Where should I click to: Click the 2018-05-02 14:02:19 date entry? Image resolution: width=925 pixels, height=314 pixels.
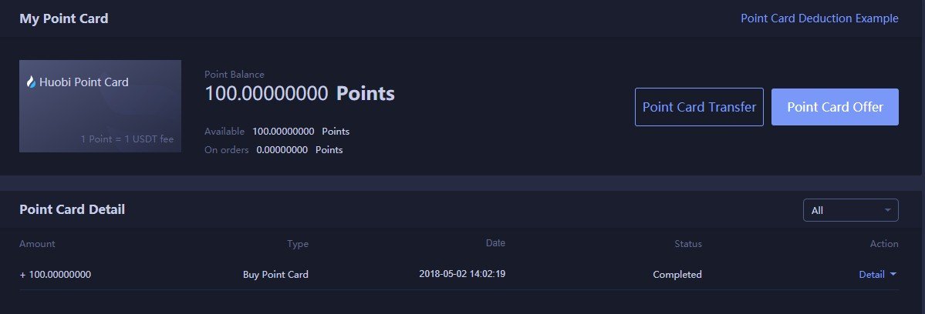click(x=462, y=273)
